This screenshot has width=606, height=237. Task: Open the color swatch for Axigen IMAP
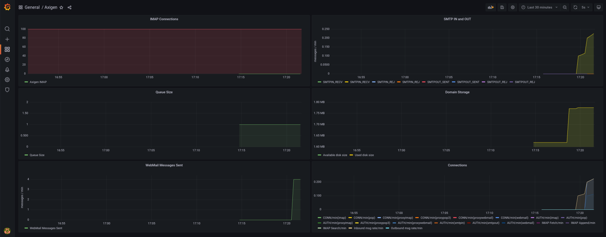(x=26, y=82)
